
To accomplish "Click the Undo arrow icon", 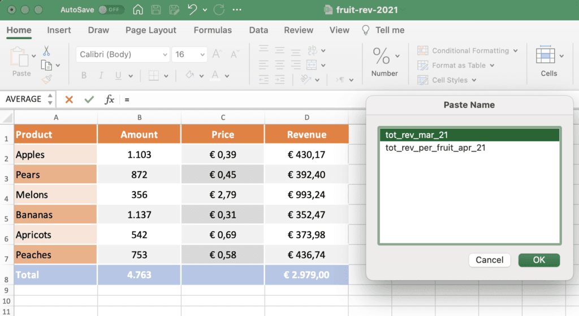I will coord(193,10).
